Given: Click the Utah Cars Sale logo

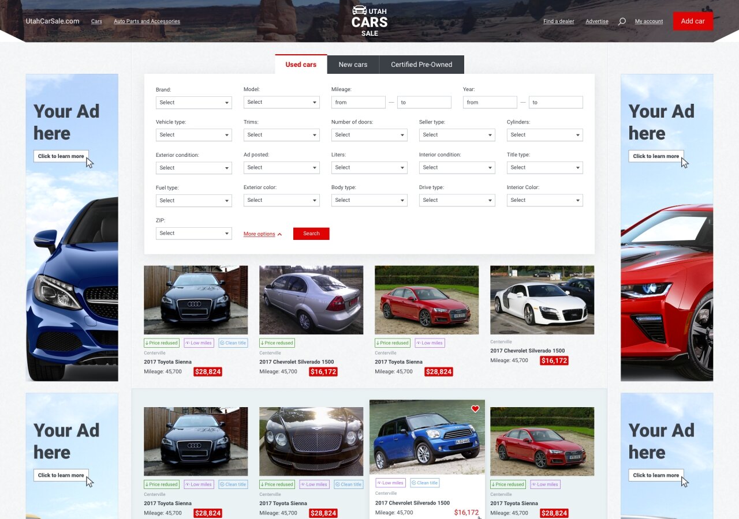Looking at the screenshot, I should (x=369, y=21).
